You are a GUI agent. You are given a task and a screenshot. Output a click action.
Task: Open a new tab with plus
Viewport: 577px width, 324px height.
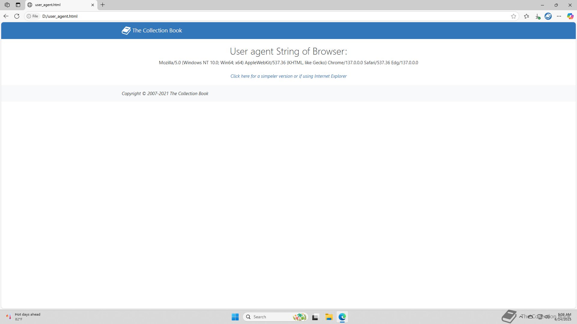[103, 5]
